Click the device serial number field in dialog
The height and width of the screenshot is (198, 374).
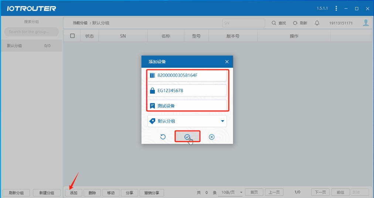[x=187, y=75]
